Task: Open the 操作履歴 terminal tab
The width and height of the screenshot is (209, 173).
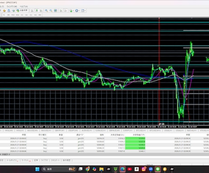Action: [66, 160]
